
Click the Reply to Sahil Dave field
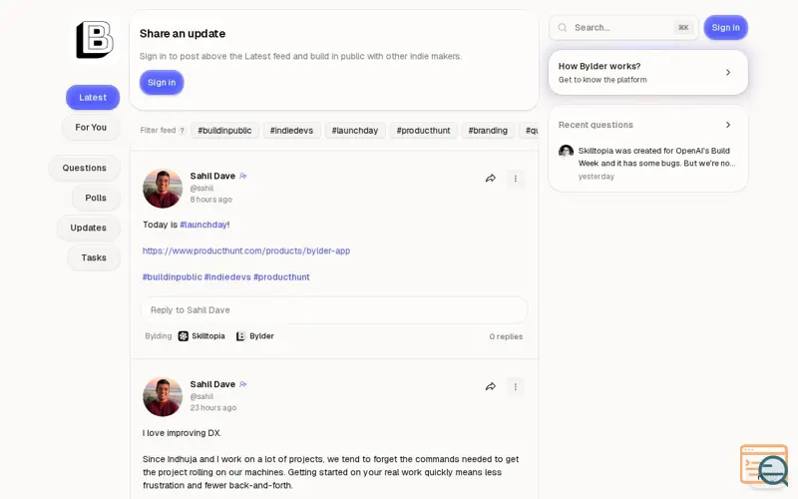click(x=334, y=310)
